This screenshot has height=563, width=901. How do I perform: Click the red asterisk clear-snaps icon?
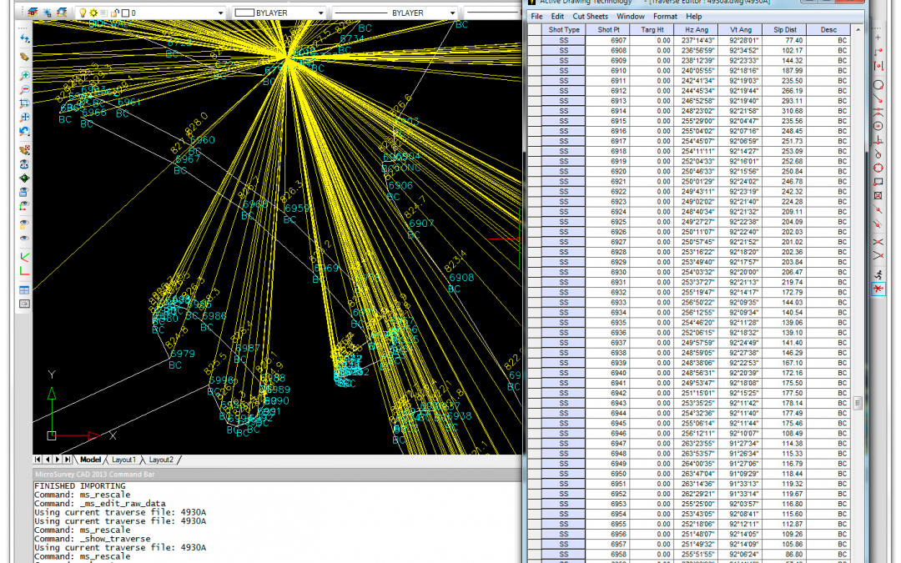[878, 289]
